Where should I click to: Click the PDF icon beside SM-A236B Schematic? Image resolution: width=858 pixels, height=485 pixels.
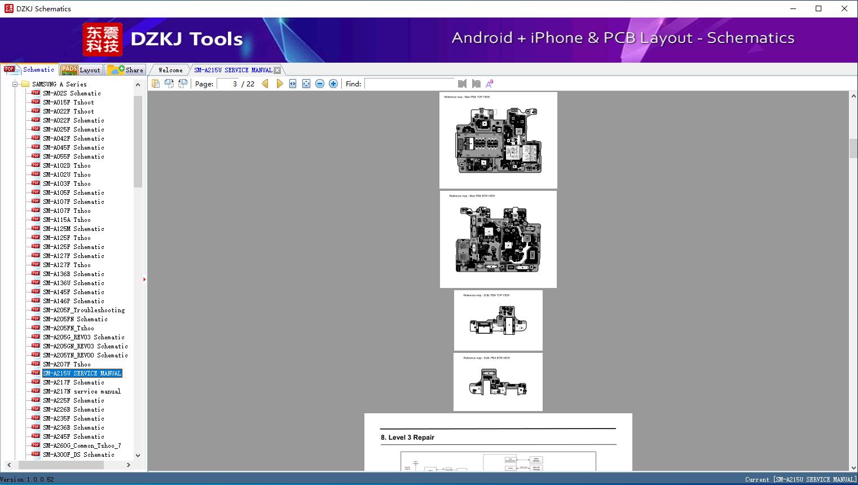point(36,427)
